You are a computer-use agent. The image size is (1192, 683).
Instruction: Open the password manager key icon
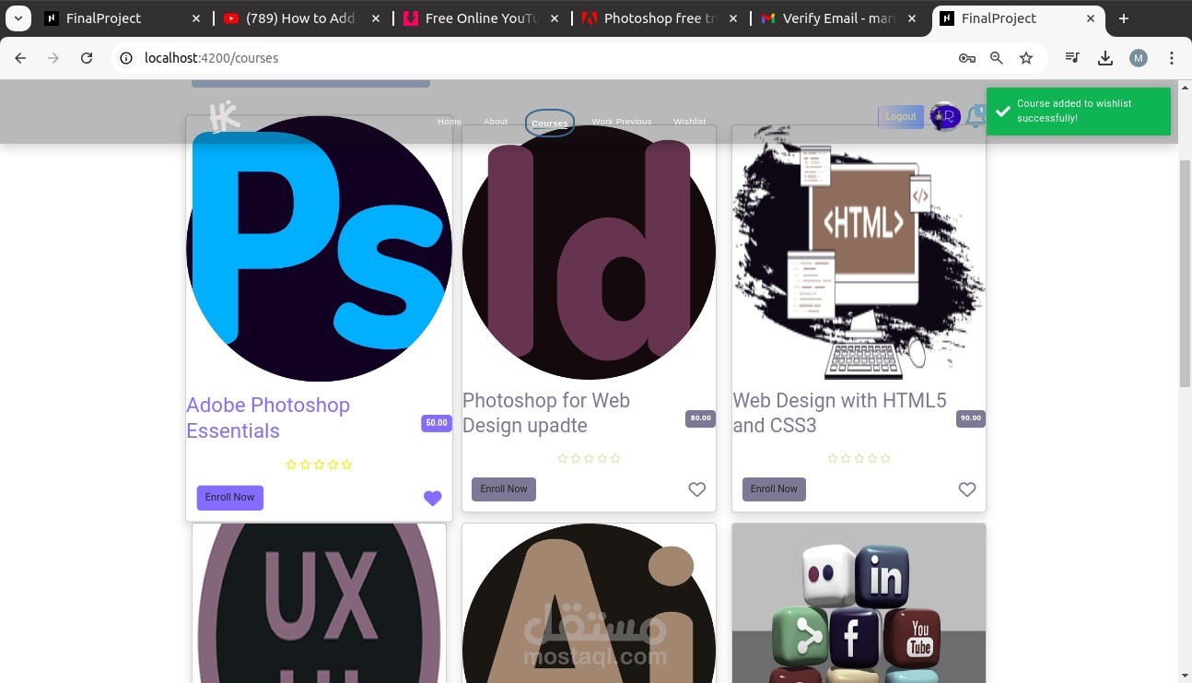click(966, 58)
